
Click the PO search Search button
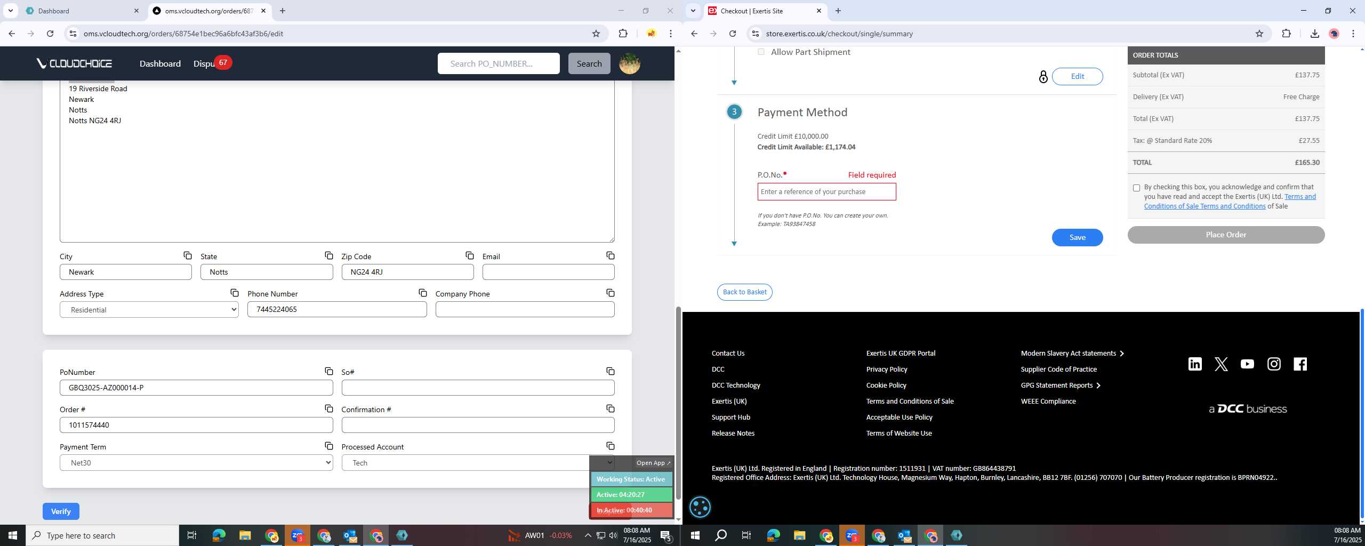589,63
